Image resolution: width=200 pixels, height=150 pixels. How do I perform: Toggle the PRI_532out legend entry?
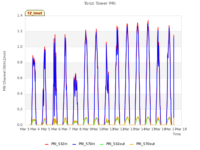[112, 144]
